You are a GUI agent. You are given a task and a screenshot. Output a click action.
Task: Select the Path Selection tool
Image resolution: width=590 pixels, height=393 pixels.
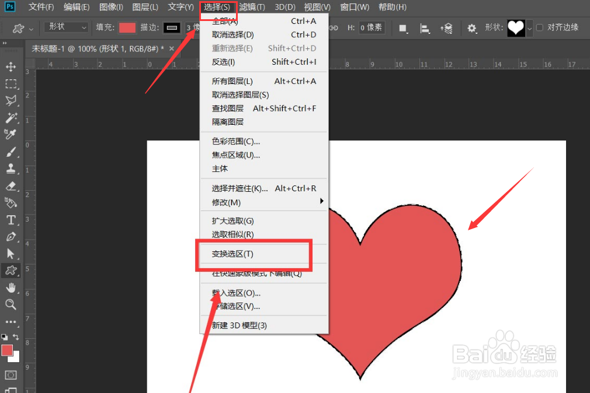(x=11, y=254)
